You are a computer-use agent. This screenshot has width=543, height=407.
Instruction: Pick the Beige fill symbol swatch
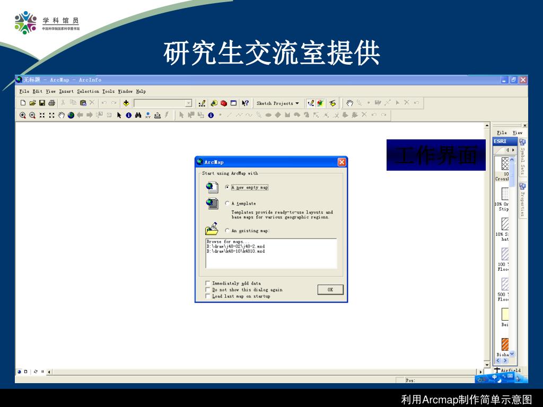[x=505, y=314]
